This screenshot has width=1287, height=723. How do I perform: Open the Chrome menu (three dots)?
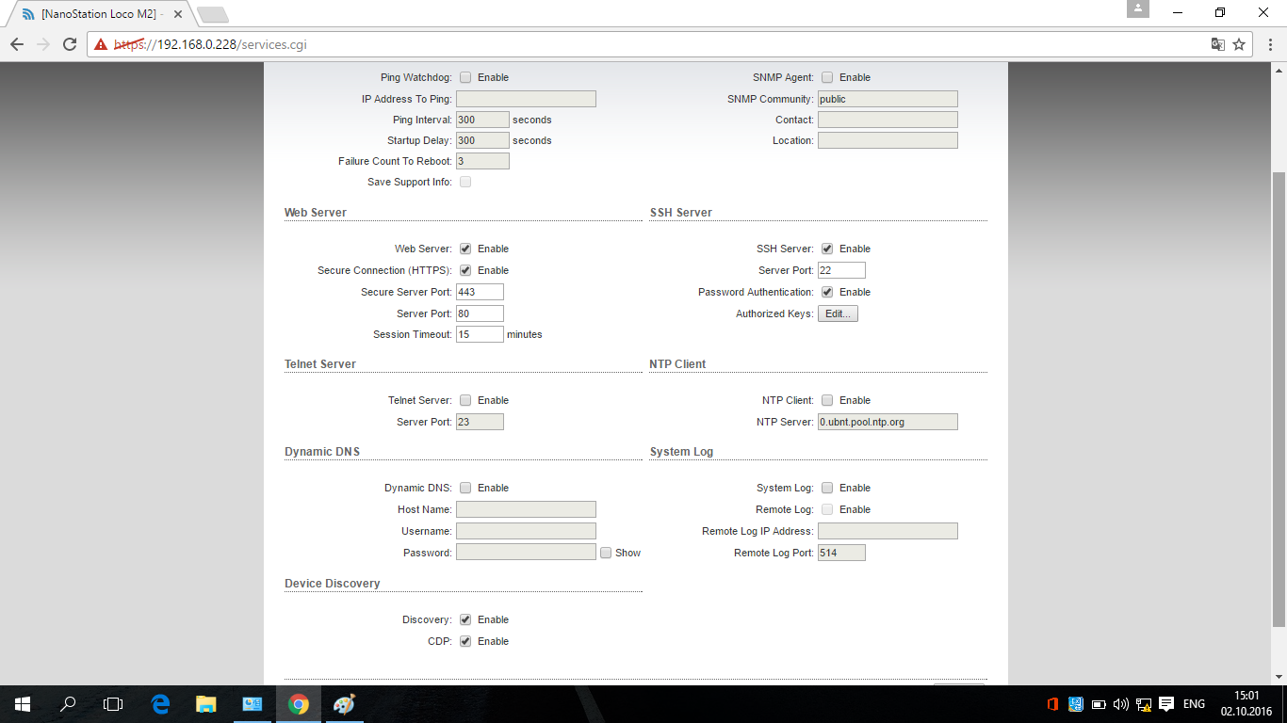[x=1267, y=44]
